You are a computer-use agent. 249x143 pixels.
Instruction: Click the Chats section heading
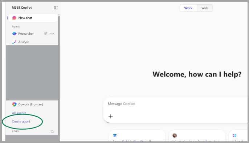[x=15, y=131]
